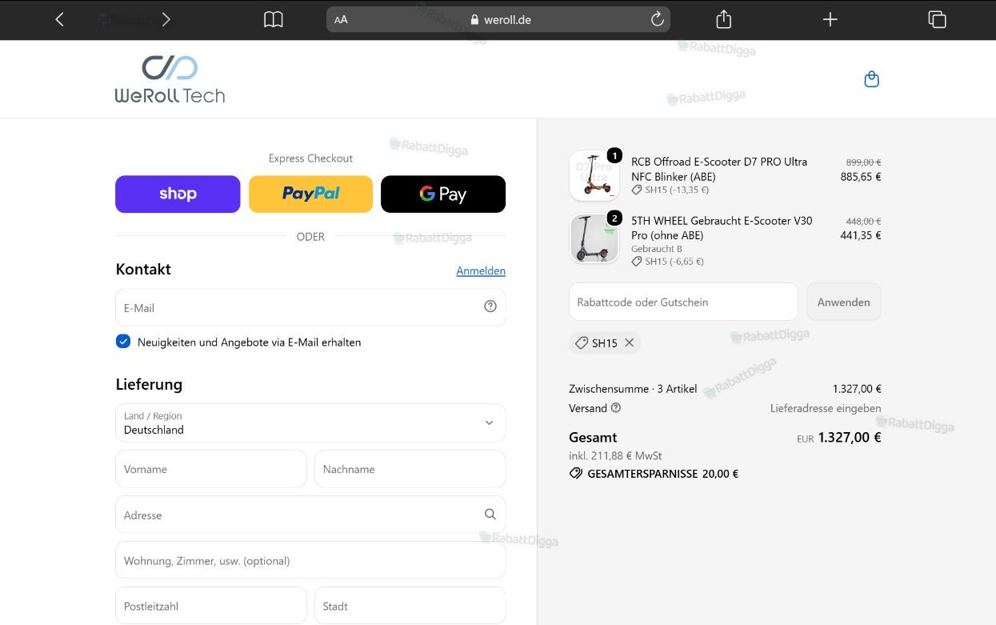
Task: Tap the AA reader text-size button
Action: tap(341, 20)
